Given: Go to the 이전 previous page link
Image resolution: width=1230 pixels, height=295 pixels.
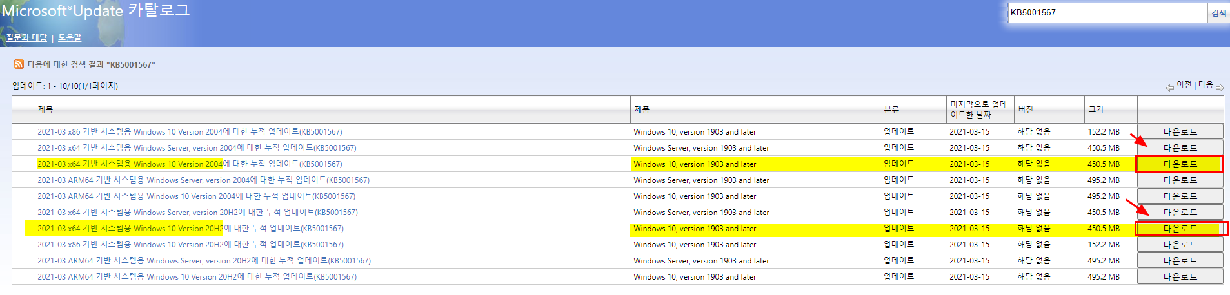Looking at the screenshot, I should coord(1184,85).
